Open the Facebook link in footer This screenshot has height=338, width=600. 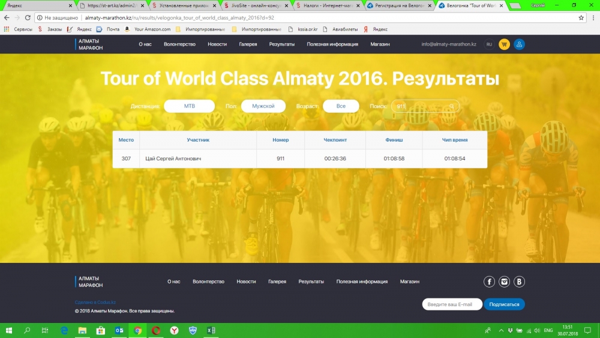coord(490,282)
